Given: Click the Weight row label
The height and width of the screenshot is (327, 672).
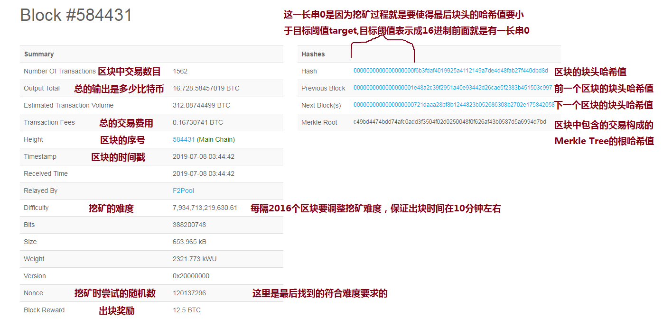Looking at the screenshot, I should [x=34, y=259].
